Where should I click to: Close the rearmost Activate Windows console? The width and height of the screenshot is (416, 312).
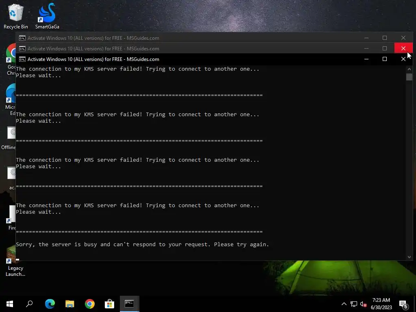coord(403,38)
